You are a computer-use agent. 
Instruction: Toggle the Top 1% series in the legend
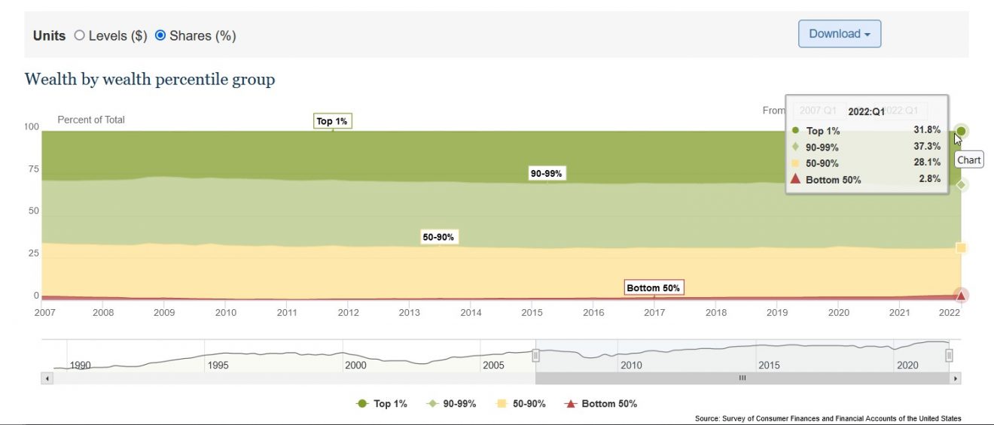[382, 404]
